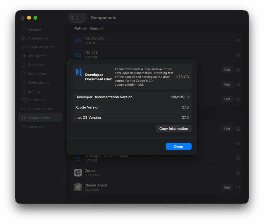
Task: Click the Xcode Version row label
Action: [87, 107]
